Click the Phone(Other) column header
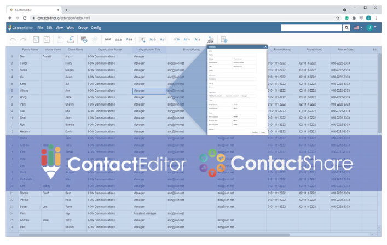 346,50
